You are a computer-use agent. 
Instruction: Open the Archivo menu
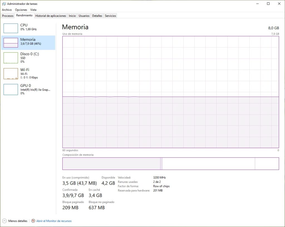7,10
